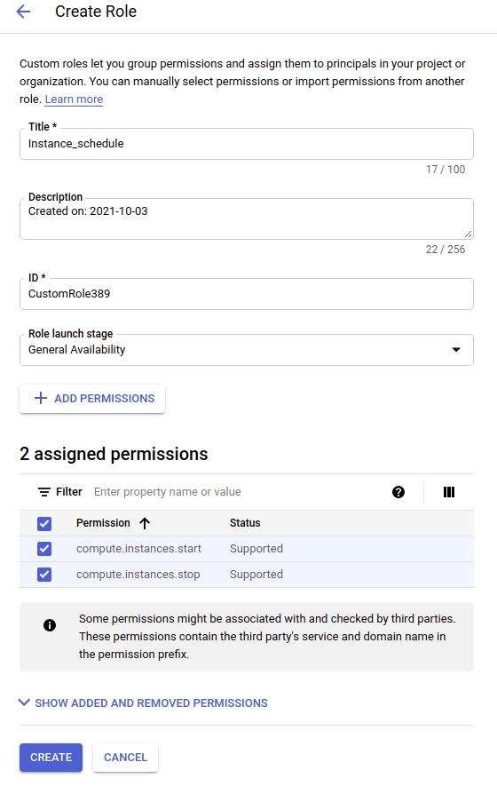Screen dimensions: 497x786
Task: Open column display options icon
Action: 449,492
